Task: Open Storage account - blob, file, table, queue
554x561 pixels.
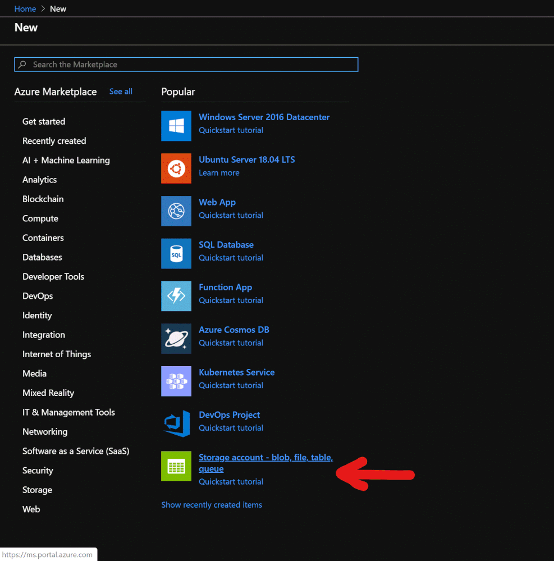Action: tap(265, 463)
